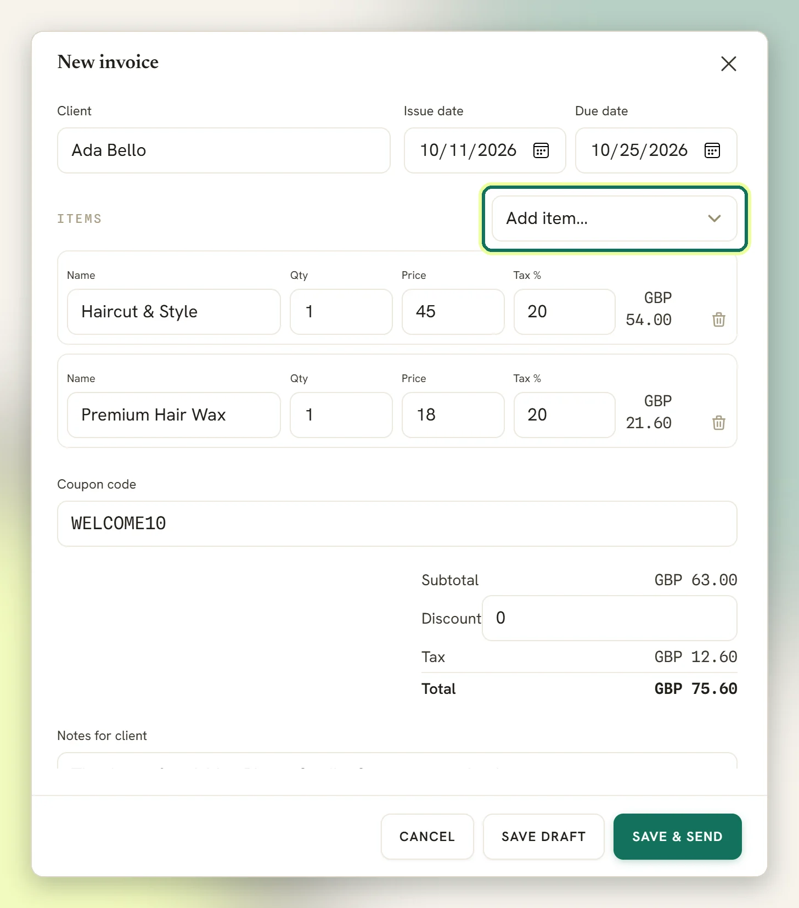
Task: Edit the Haircut & Style quantity field
Action: click(x=341, y=312)
